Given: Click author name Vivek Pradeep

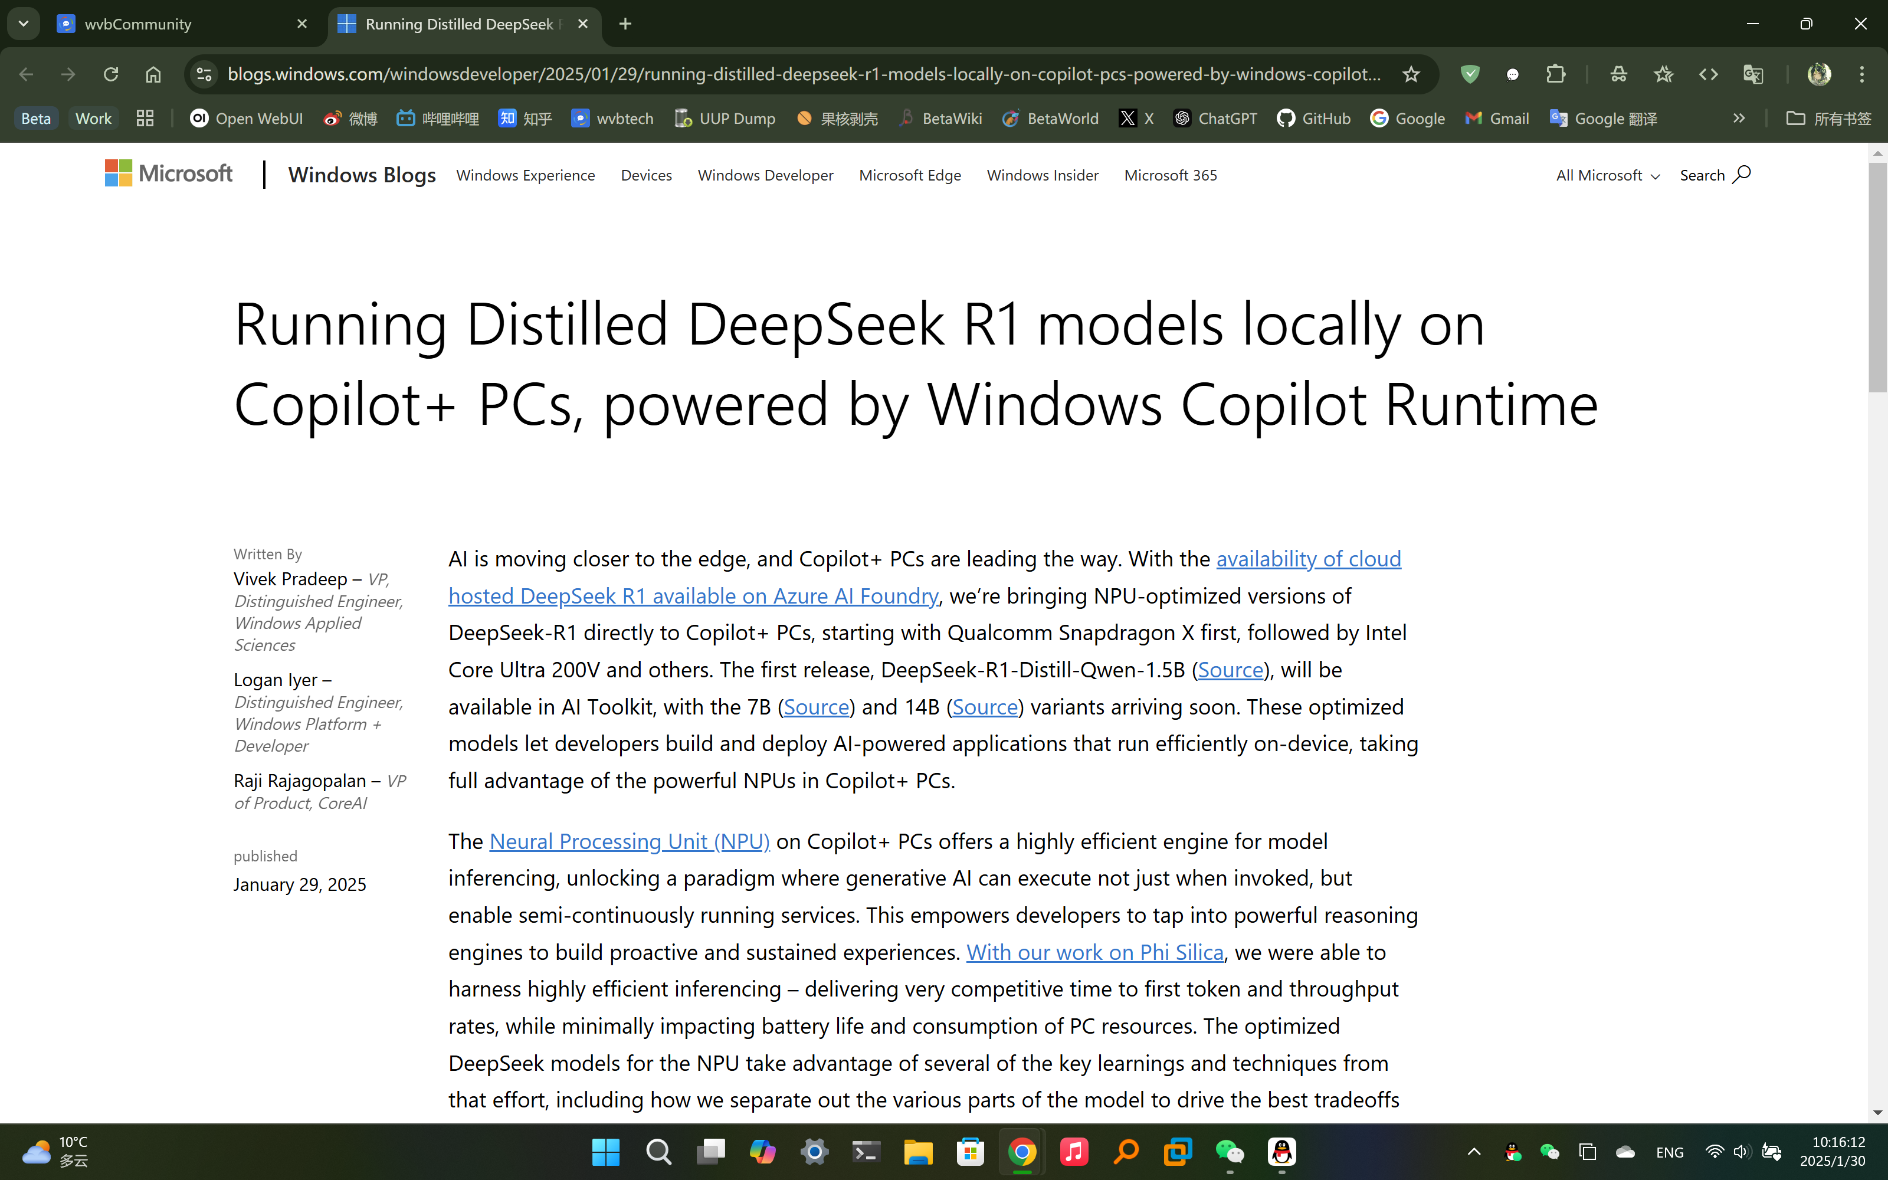Looking at the screenshot, I should [290, 579].
